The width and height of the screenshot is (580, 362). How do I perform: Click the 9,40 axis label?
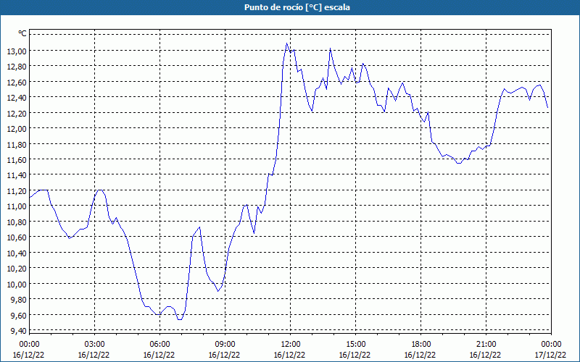(x=19, y=330)
